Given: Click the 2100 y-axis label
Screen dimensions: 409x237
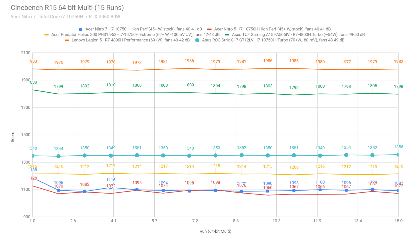Looking at the screenshot, I should point(26,53).
